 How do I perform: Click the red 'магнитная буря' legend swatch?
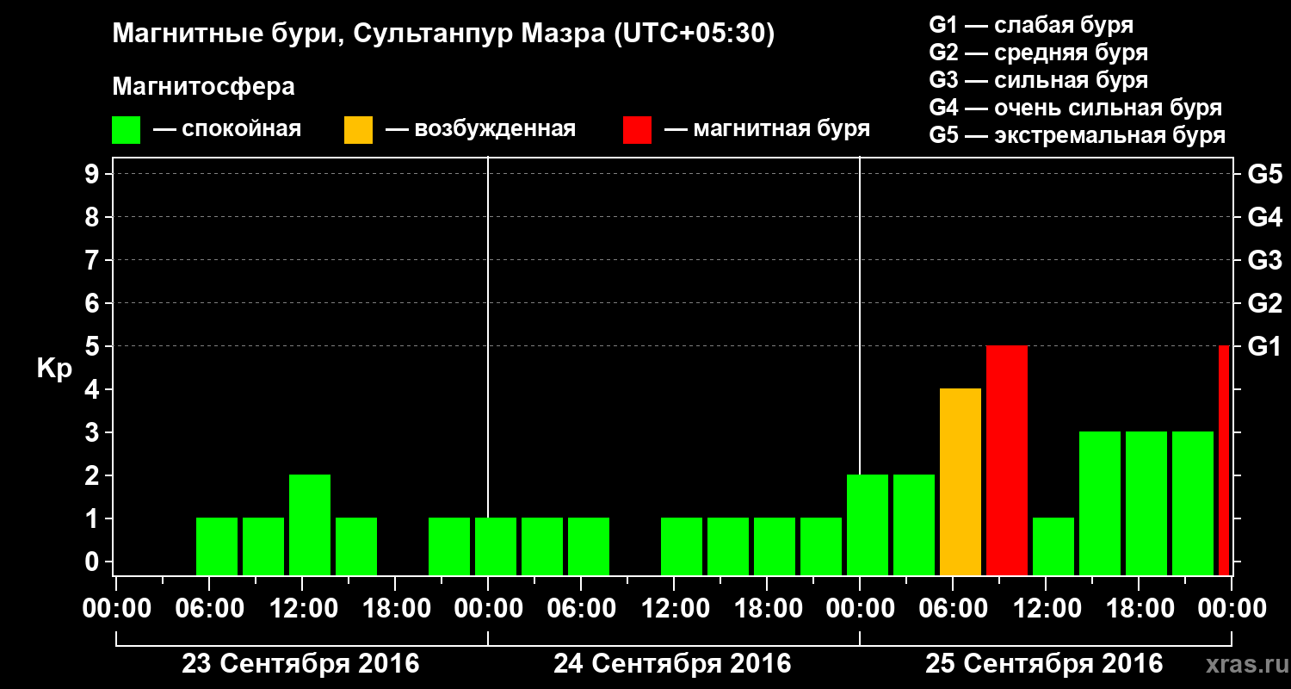point(637,130)
